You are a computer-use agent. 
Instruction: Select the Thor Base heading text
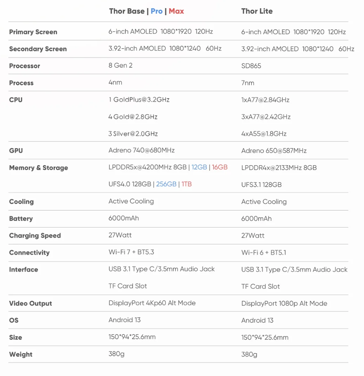[x=127, y=11]
